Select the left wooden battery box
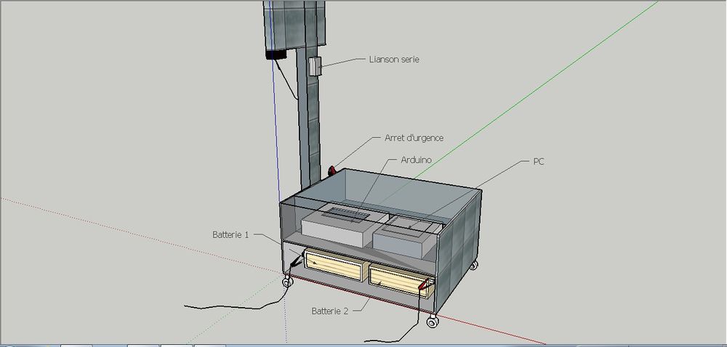This screenshot has width=727, height=347. pyautogui.click(x=334, y=266)
